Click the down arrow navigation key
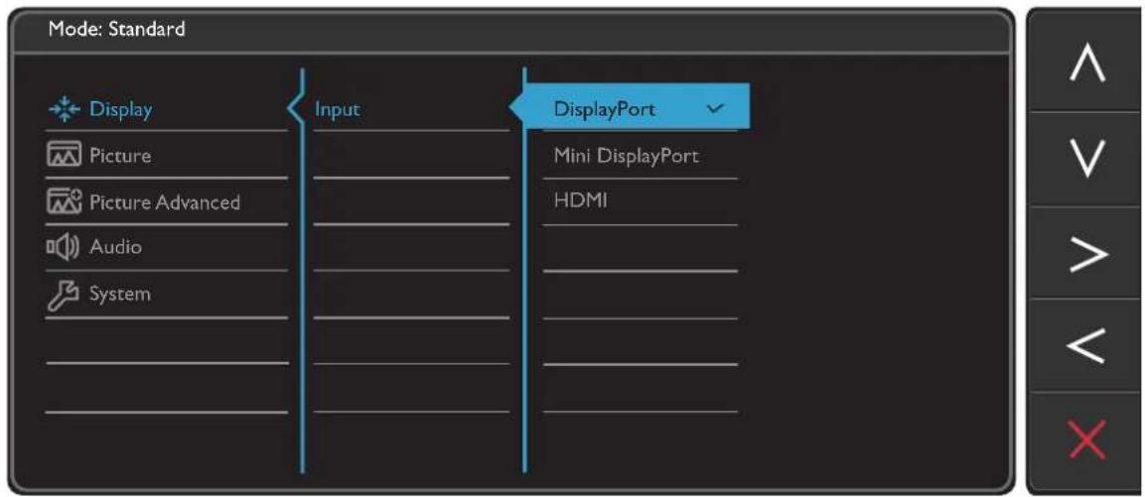 (1085, 159)
